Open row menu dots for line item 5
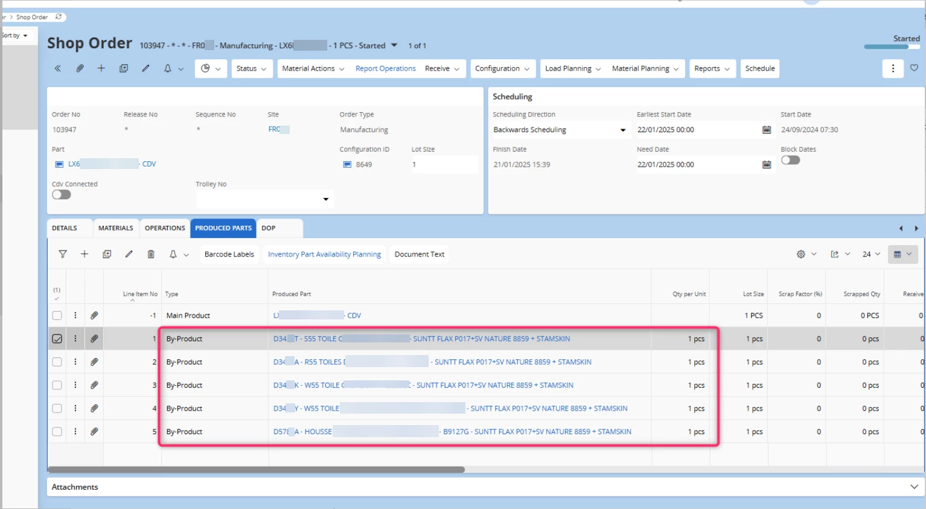 pyautogui.click(x=75, y=432)
